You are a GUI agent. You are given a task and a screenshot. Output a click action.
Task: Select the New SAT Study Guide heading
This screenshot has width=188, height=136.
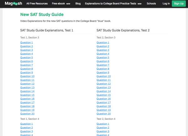42,14
